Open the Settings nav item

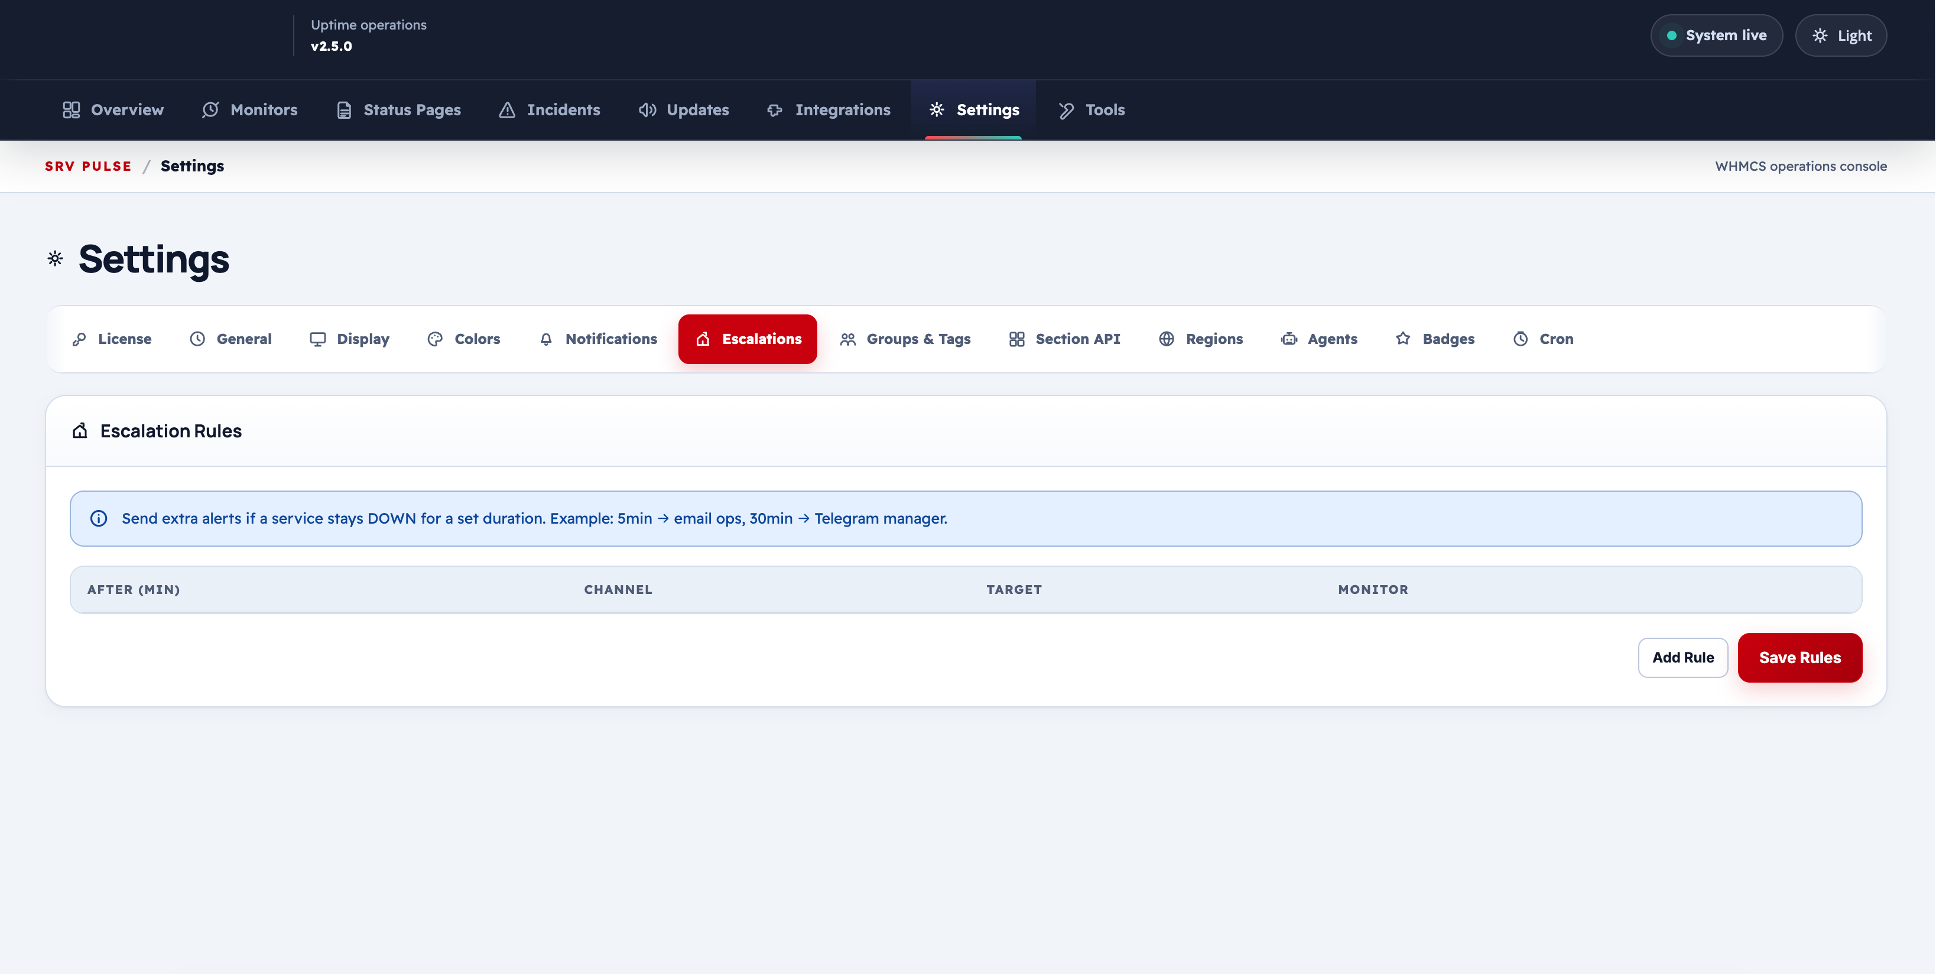pos(973,110)
